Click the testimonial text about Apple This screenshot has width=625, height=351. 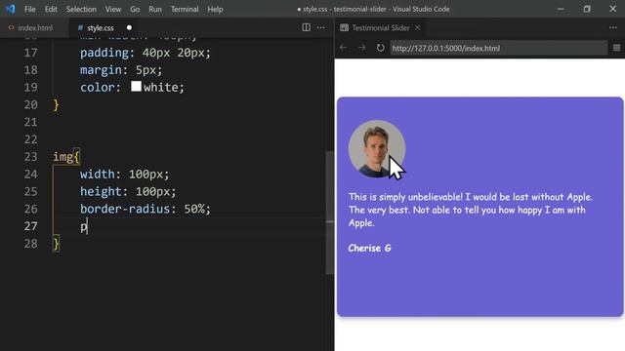coord(471,210)
